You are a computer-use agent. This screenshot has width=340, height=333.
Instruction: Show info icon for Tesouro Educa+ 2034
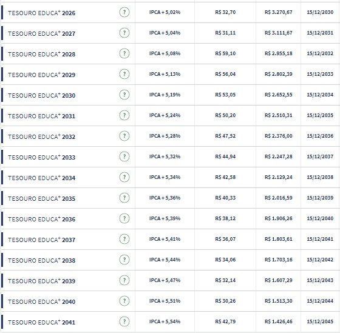124,177
